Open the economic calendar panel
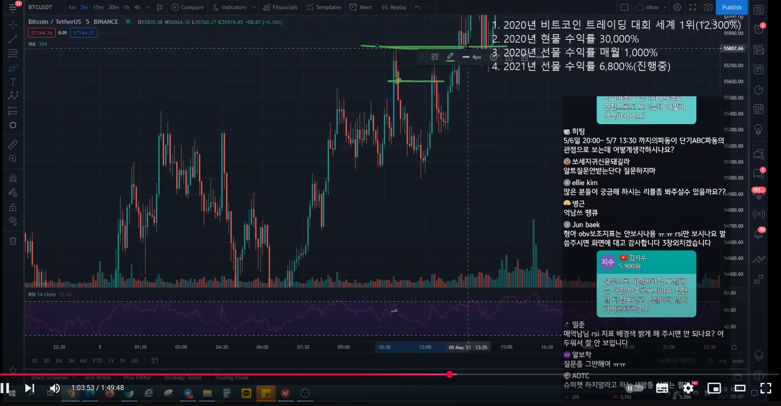Viewport: 781px width, 406px height. tap(759, 109)
